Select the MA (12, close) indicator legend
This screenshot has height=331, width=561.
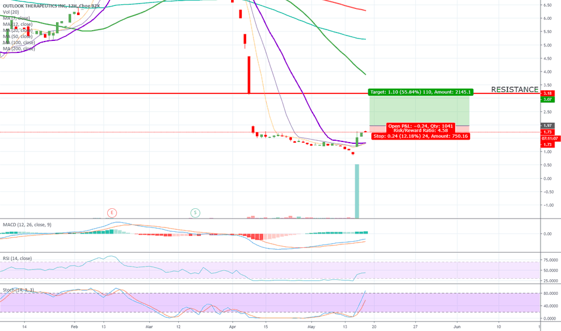click(17, 24)
